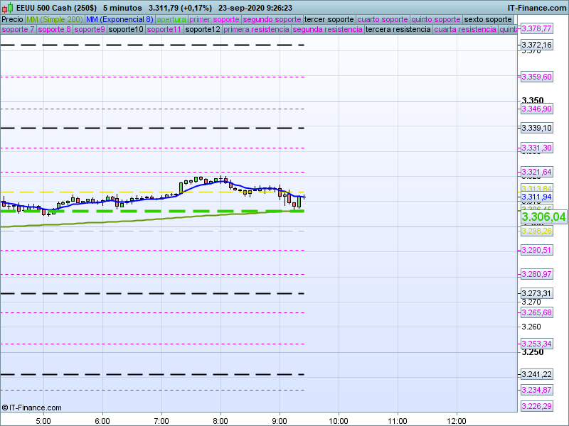Click the 9:00 time axis marker
Viewport: 569px width, 426px height.
click(280, 419)
